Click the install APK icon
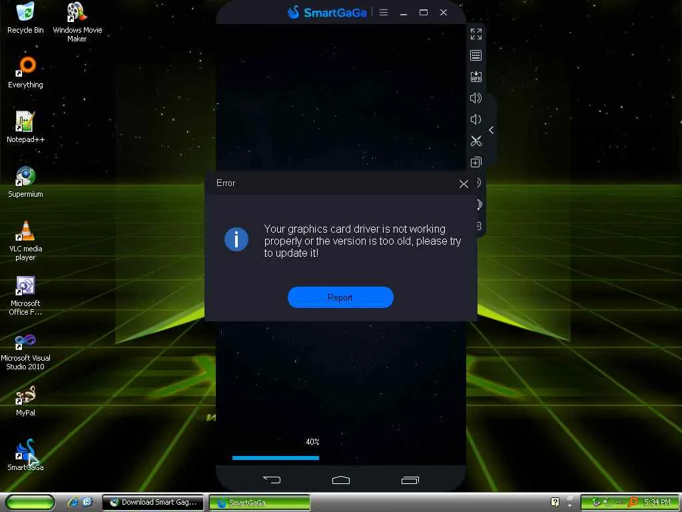 coord(476,77)
